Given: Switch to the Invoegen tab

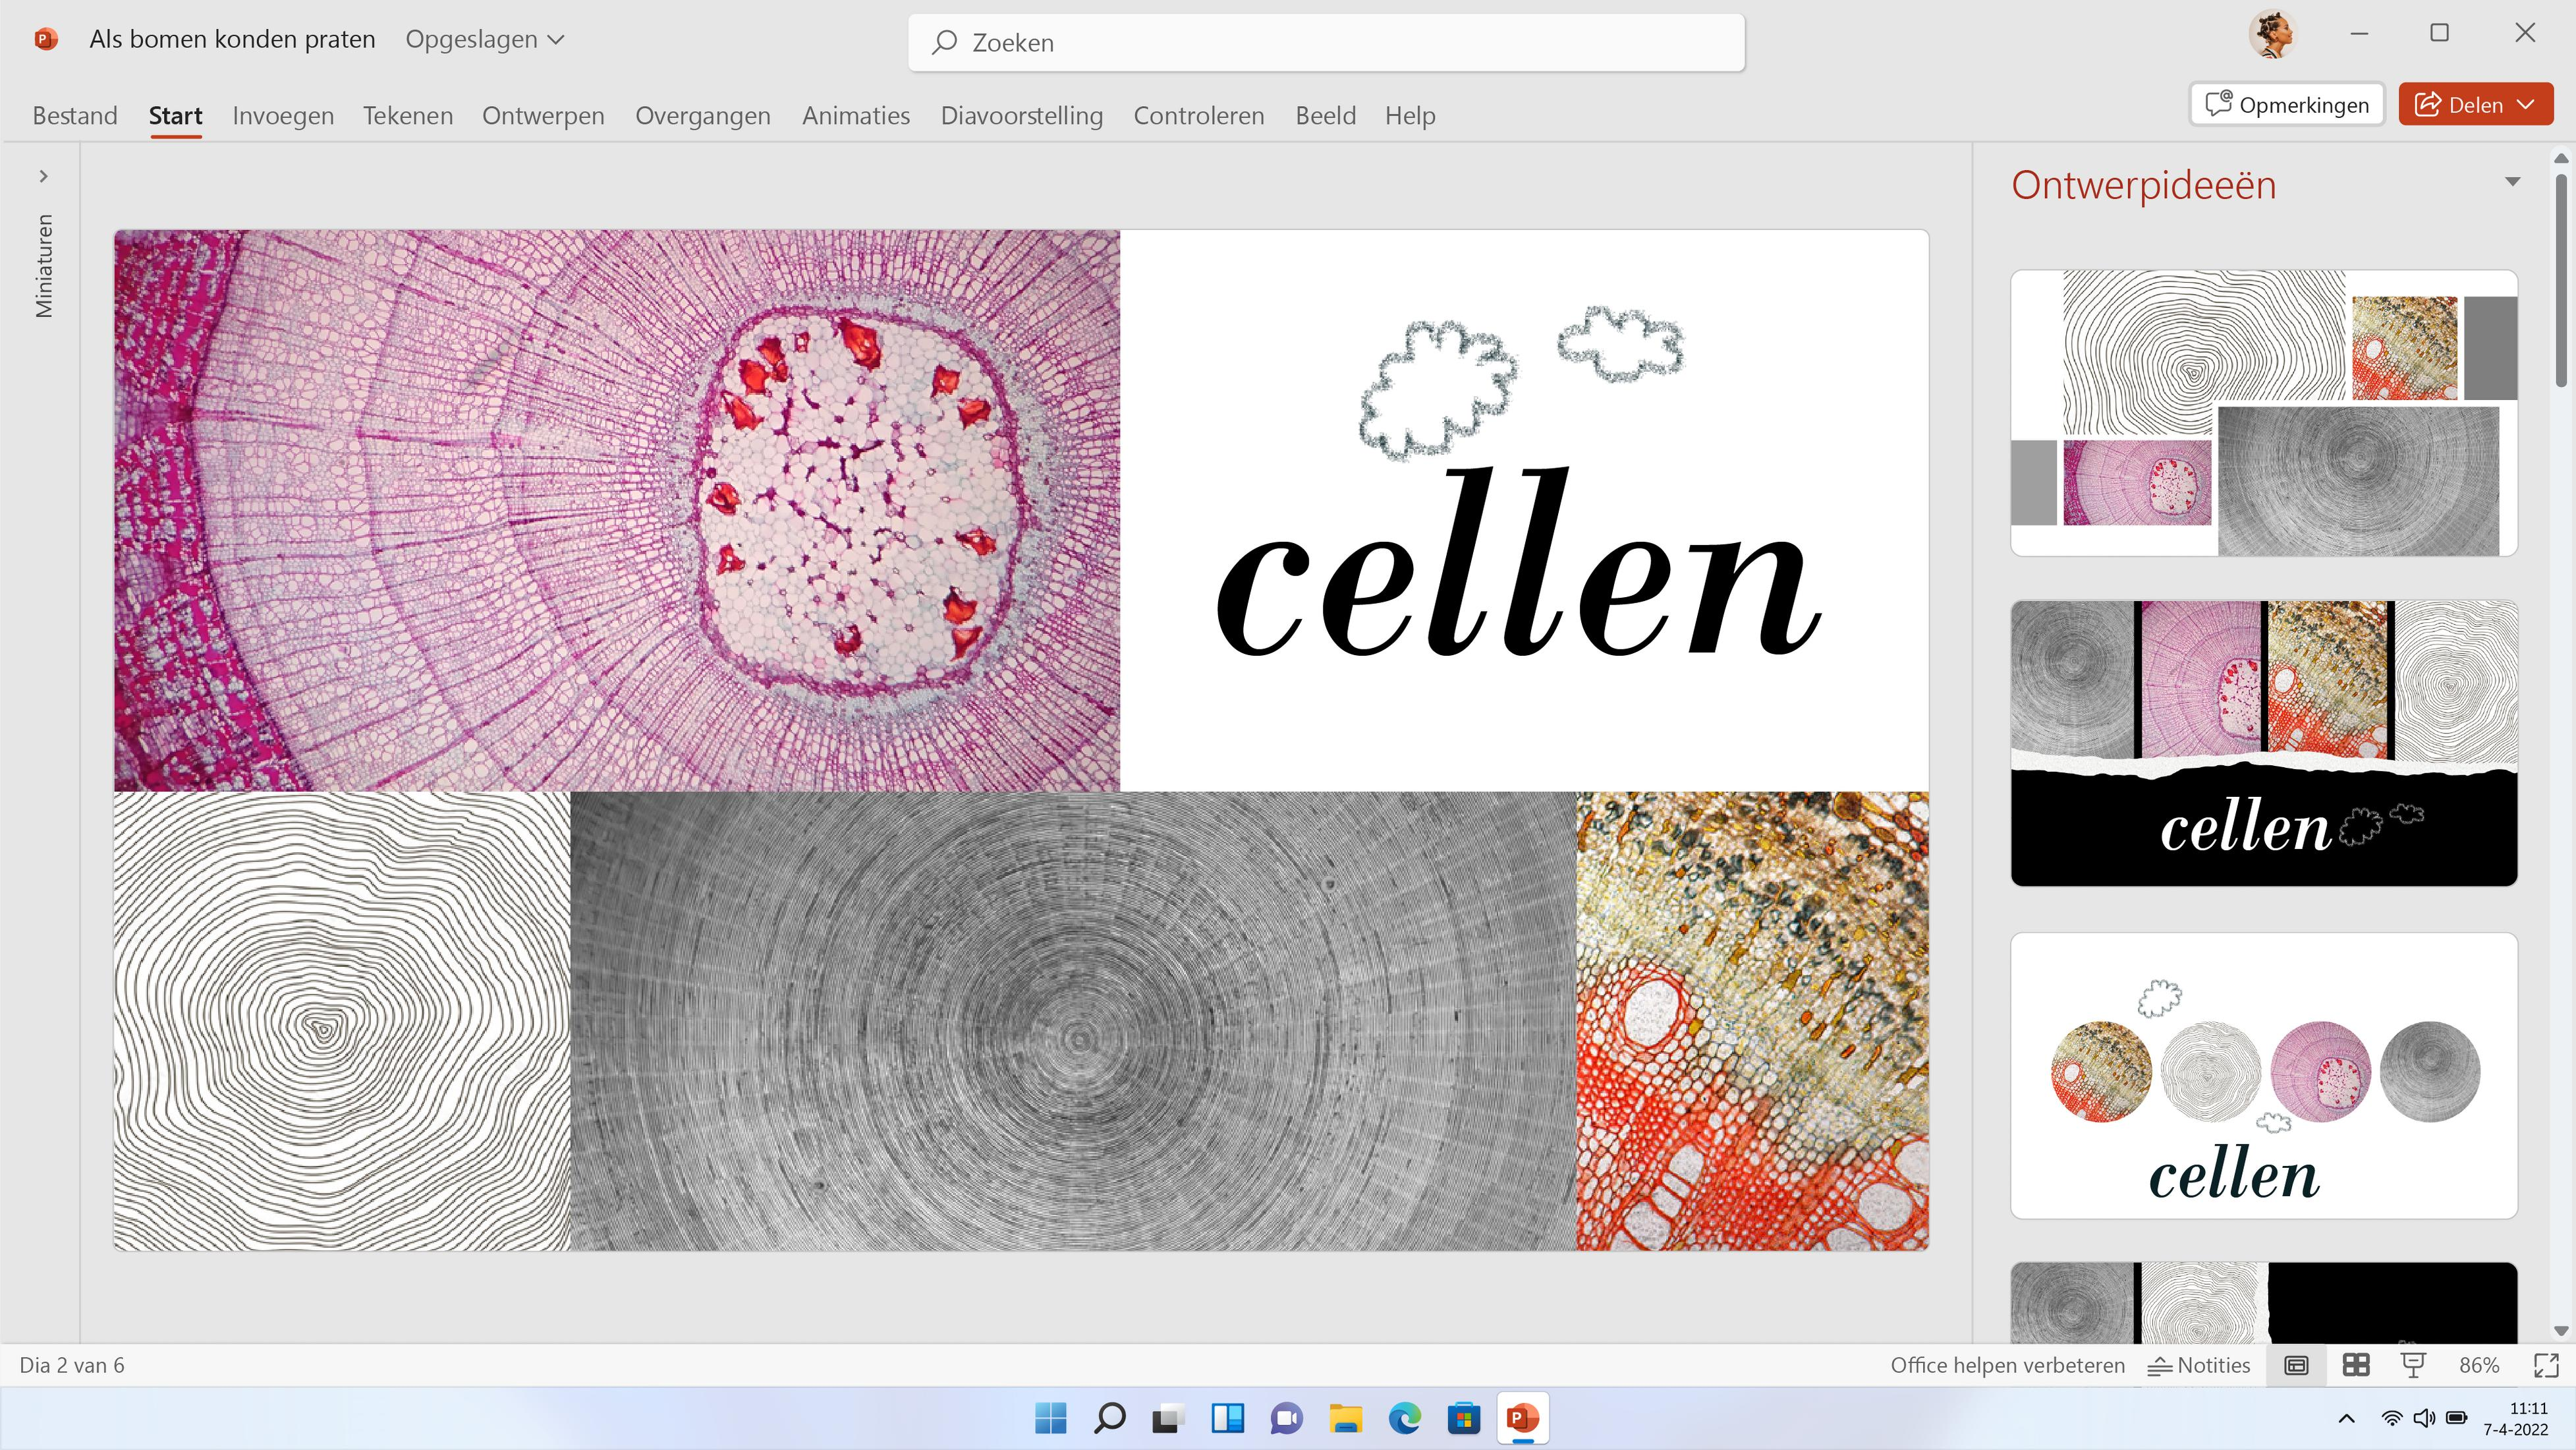Looking at the screenshot, I should tap(283, 115).
